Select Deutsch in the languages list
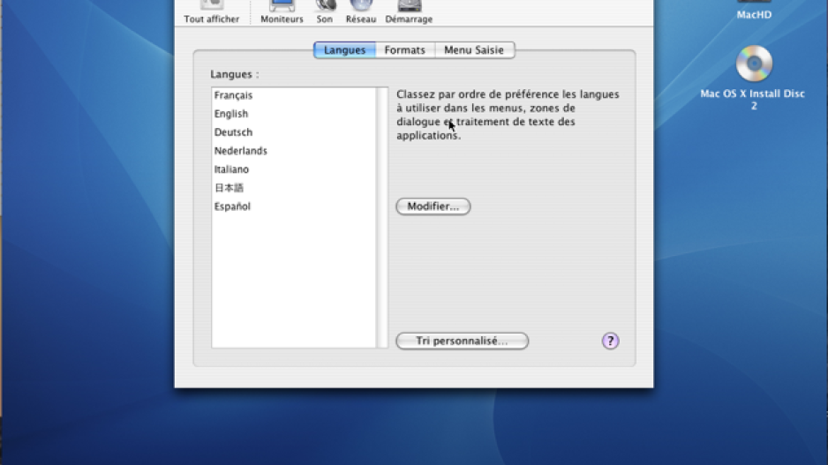 tap(294, 132)
